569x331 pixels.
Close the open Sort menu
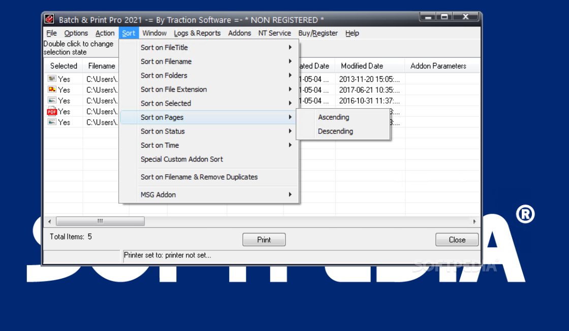[x=129, y=33]
